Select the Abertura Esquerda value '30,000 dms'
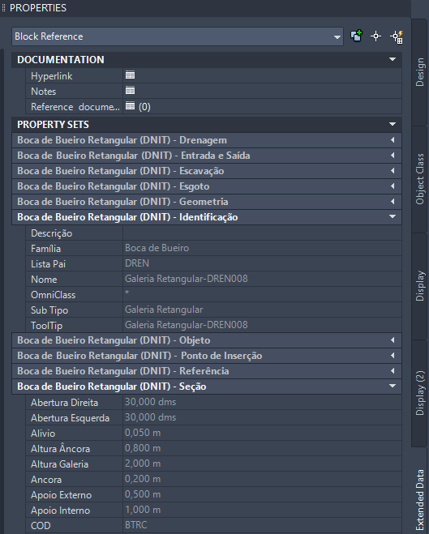Viewport: 429px width, 534px height. [150, 417]
